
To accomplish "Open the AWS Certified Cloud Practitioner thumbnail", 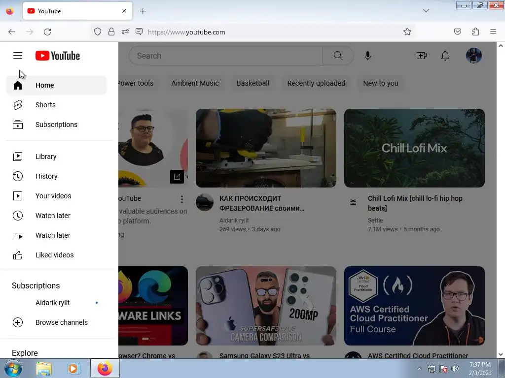I will pos(414,306).
